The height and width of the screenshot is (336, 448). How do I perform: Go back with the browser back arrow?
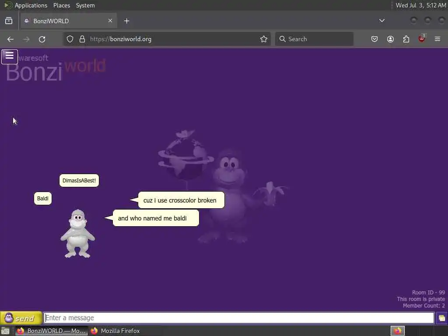[10, 39]
